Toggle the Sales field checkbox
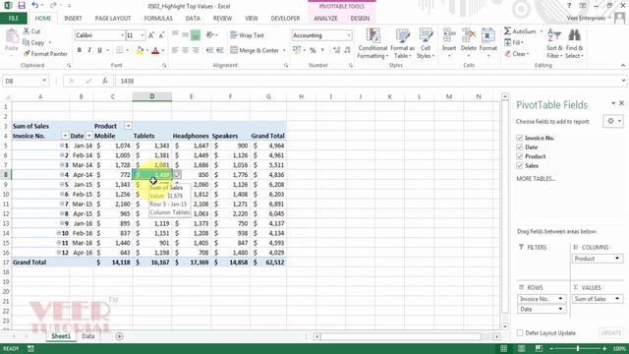 (520, 165)
